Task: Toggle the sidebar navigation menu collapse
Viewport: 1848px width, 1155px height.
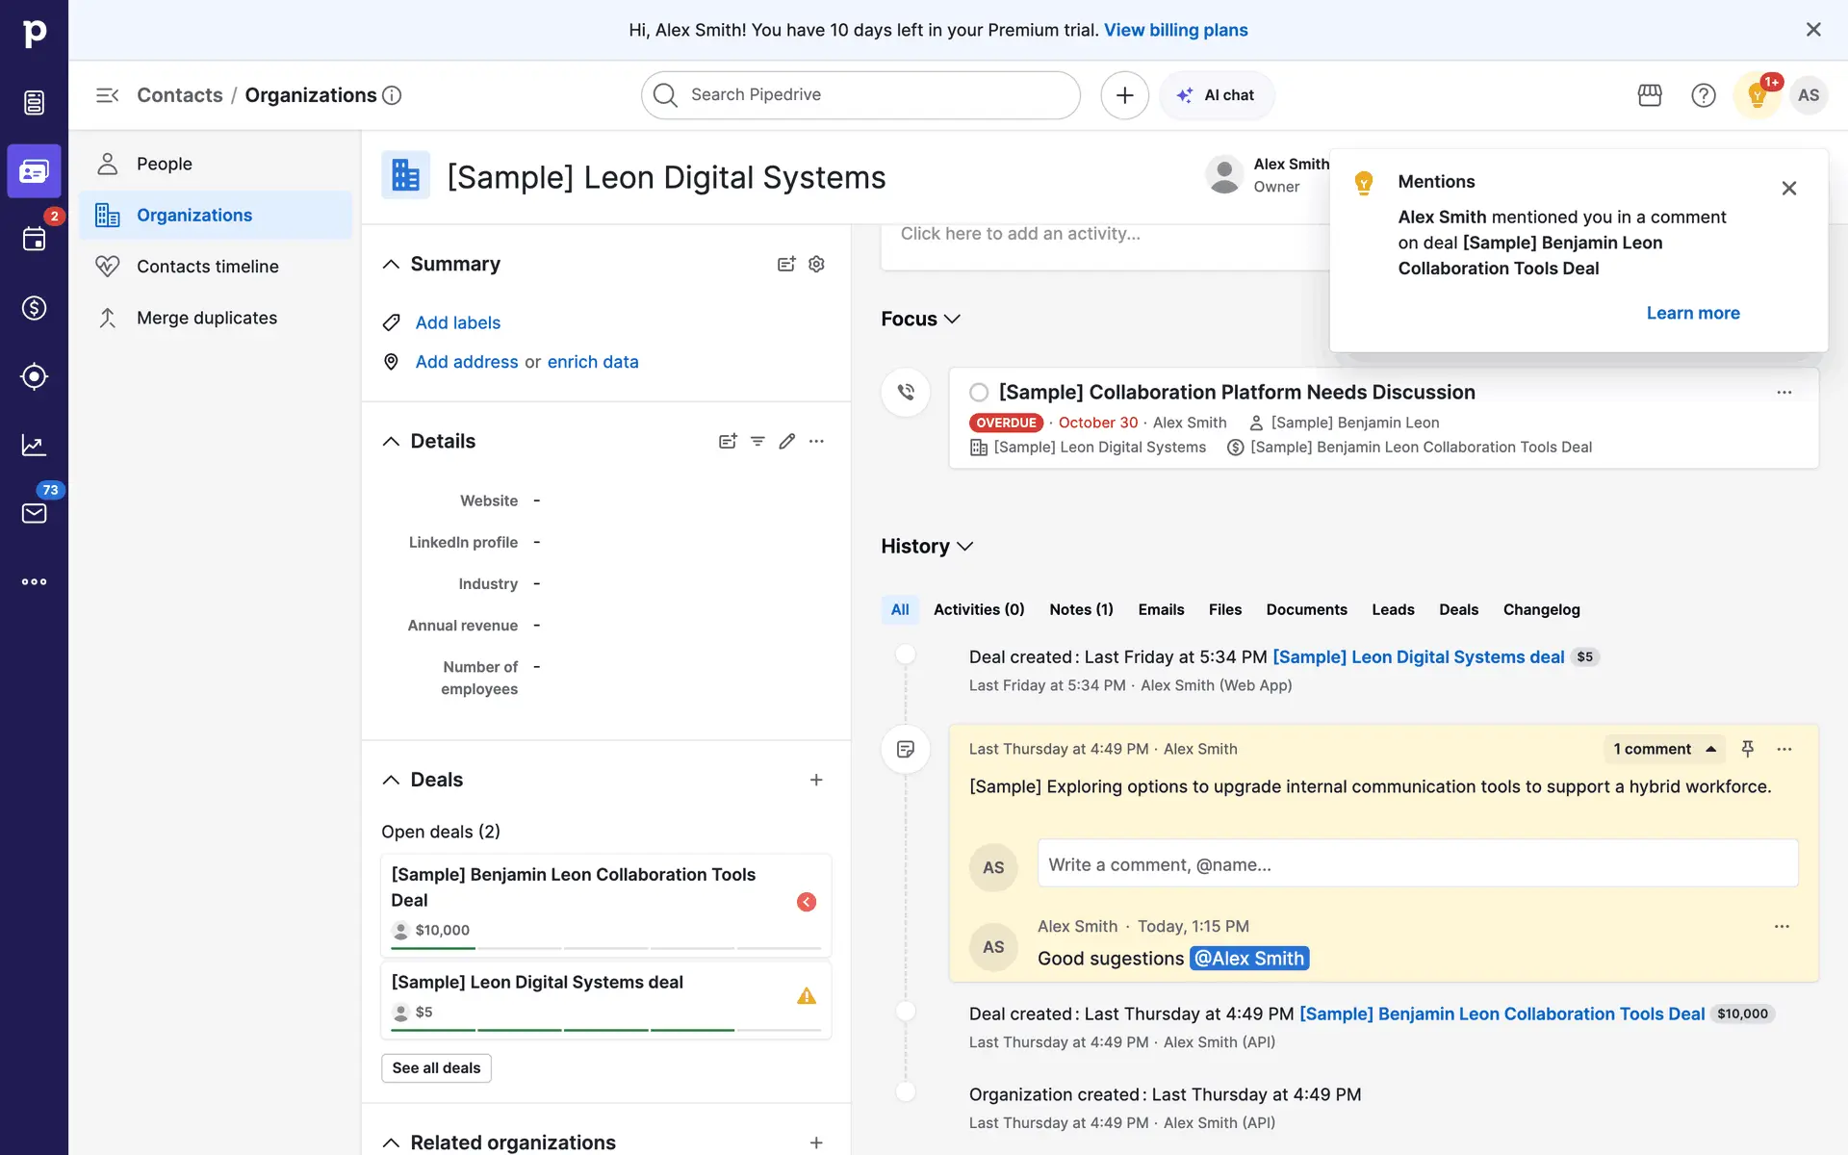Action: tap(107, 95)
